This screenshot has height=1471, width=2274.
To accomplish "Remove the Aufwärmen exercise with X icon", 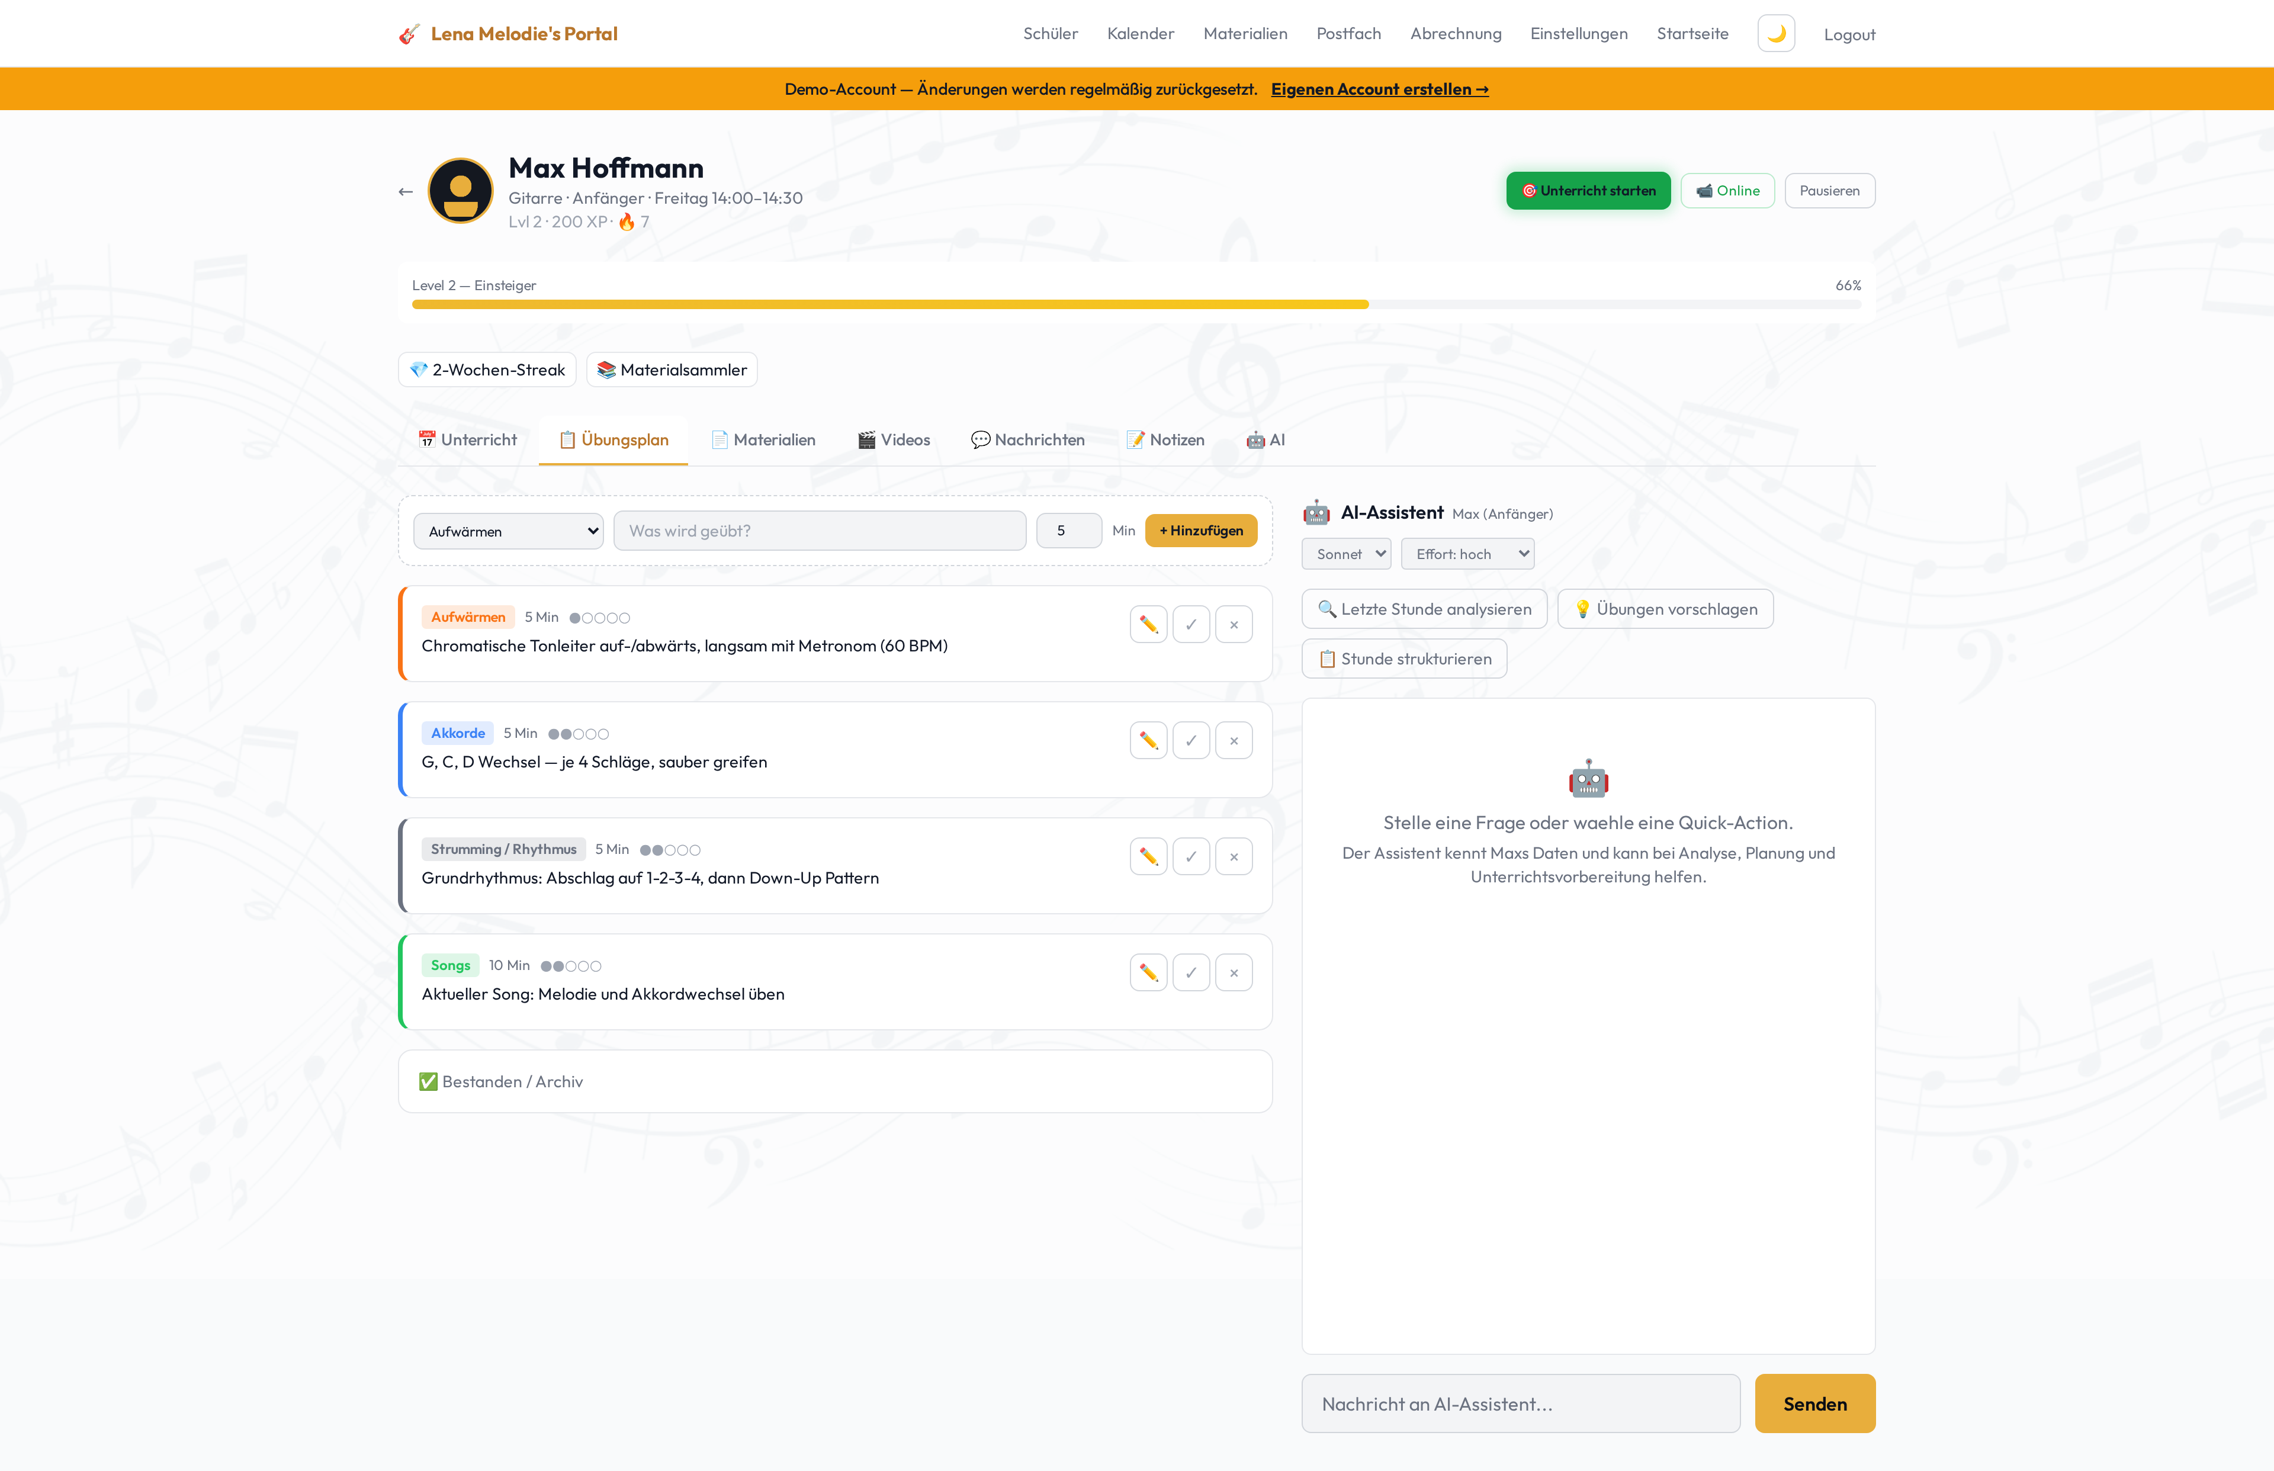I will [1234, 625].
